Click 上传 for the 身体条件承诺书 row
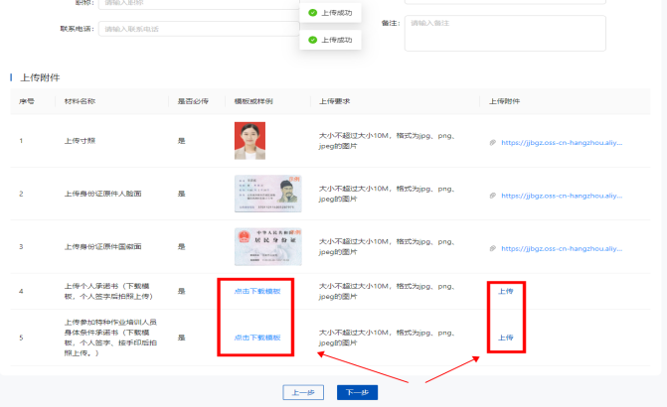 [505, 338]
